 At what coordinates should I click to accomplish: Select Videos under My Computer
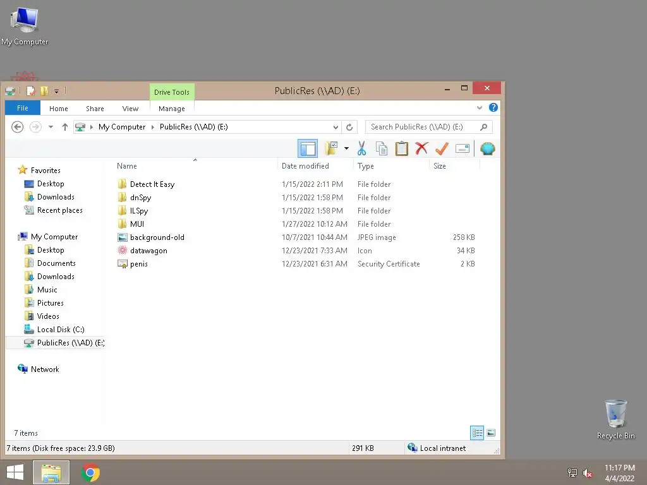point(48,316)
